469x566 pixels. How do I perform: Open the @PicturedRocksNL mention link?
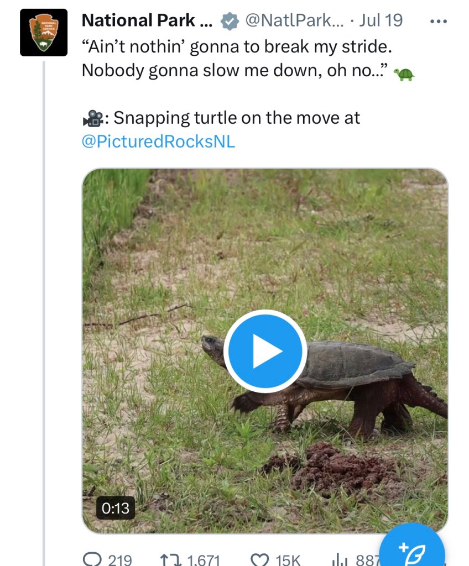click(x=158, y=141)
